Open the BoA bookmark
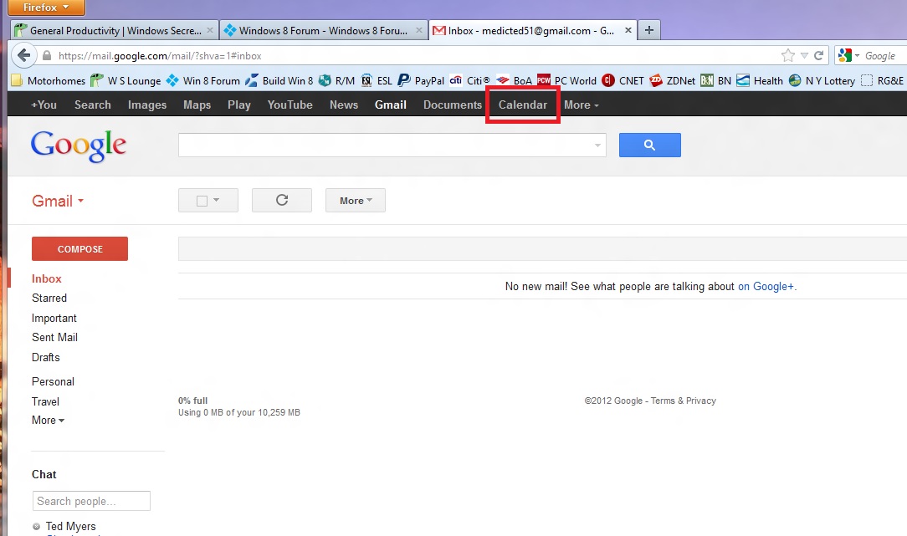The height and width of the screenshot is (536, 907). 515,81
